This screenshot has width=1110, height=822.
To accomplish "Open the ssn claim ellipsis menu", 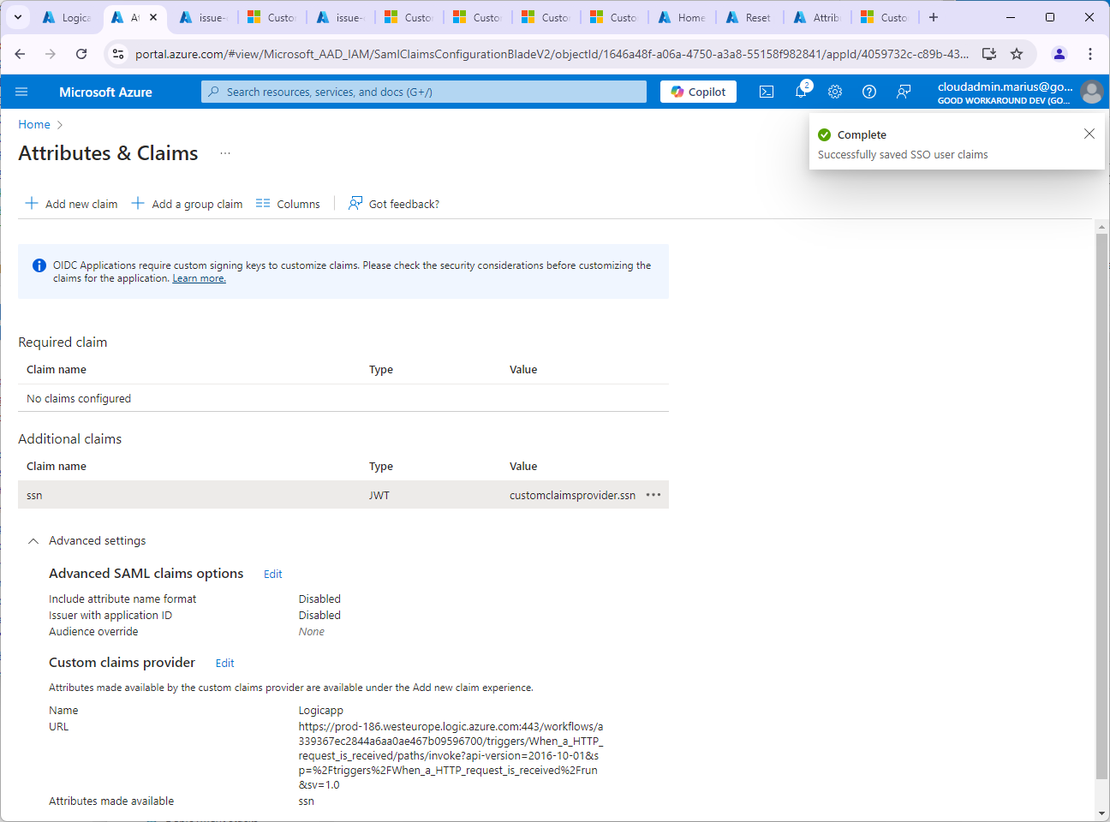I will [653, 495].
